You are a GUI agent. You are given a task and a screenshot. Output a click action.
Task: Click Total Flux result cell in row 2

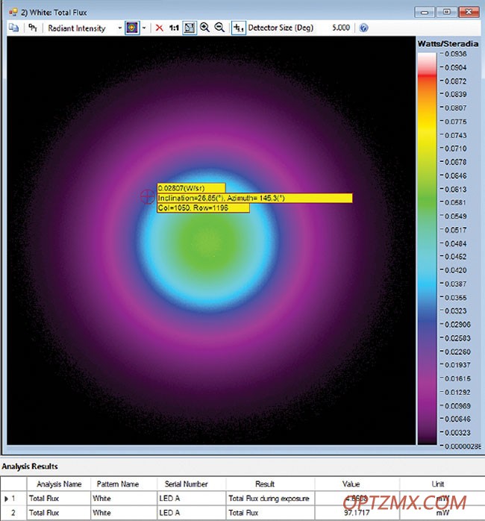tap(270, 513)
